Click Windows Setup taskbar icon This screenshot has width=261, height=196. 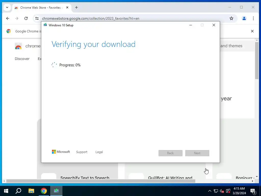tap(56, 191)
